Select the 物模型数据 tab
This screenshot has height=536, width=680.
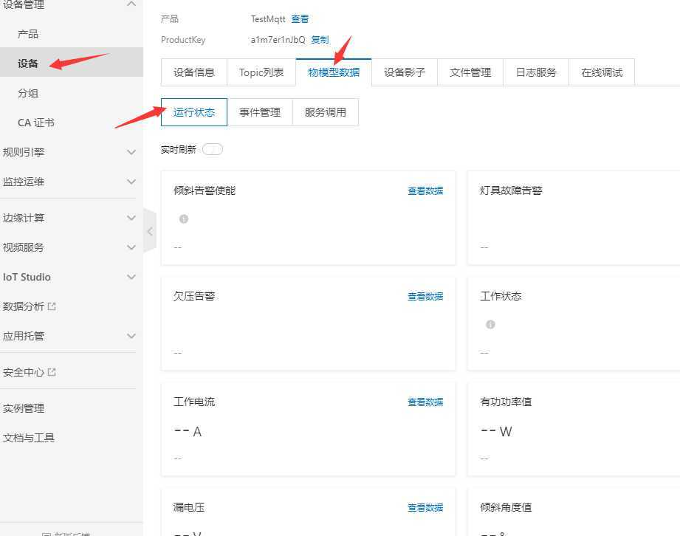[334, 72]
